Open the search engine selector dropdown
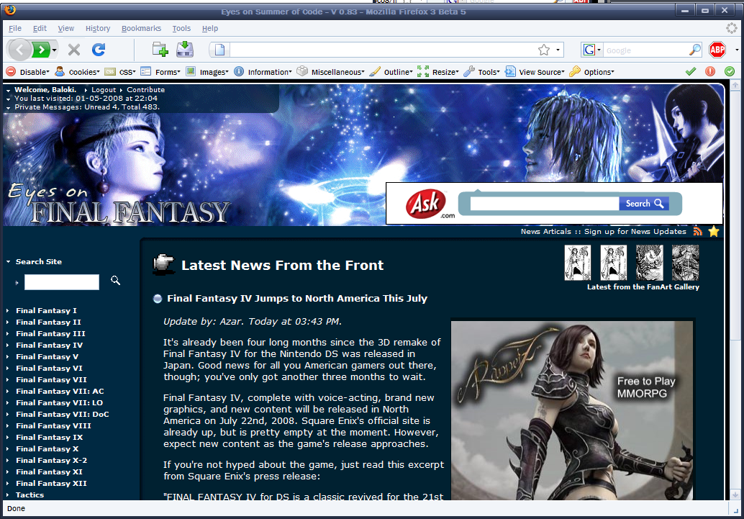This screenshot has height=519, width=744. [592, 50]
